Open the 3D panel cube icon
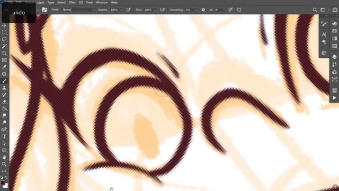The image size is (339, 191). [x=324, y=53]
